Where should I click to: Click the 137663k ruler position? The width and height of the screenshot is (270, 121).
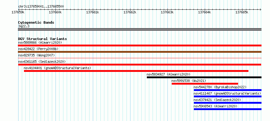167,12
